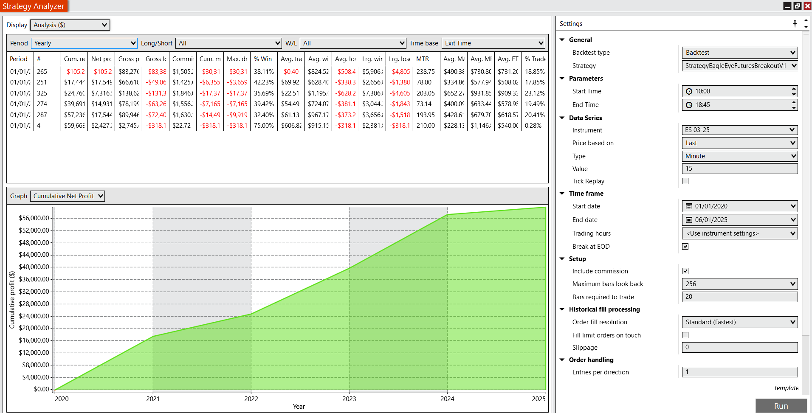Click the Slippage input field
812x413 pixels.
point(739,348)
